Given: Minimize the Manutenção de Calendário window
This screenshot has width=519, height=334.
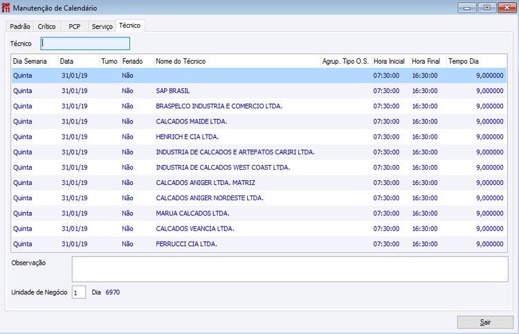Looking at the screenshot, I should pos(467,8).
